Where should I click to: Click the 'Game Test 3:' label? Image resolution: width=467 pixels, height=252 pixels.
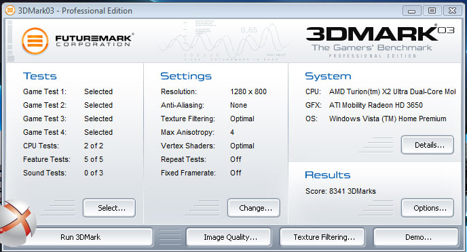pyautogui.click(x=45, y=119)
